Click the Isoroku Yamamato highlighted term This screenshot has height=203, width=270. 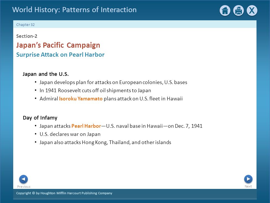pos(81,99)
